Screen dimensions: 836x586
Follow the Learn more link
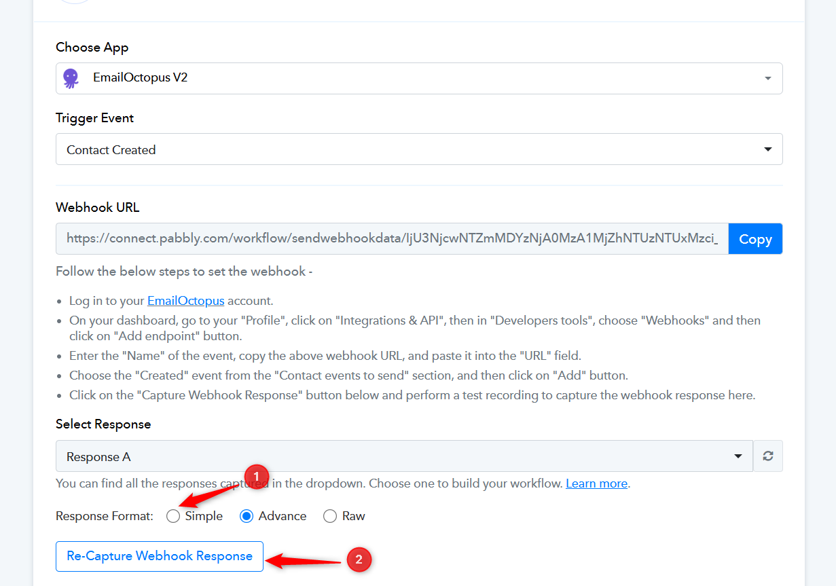coord(596,483)
